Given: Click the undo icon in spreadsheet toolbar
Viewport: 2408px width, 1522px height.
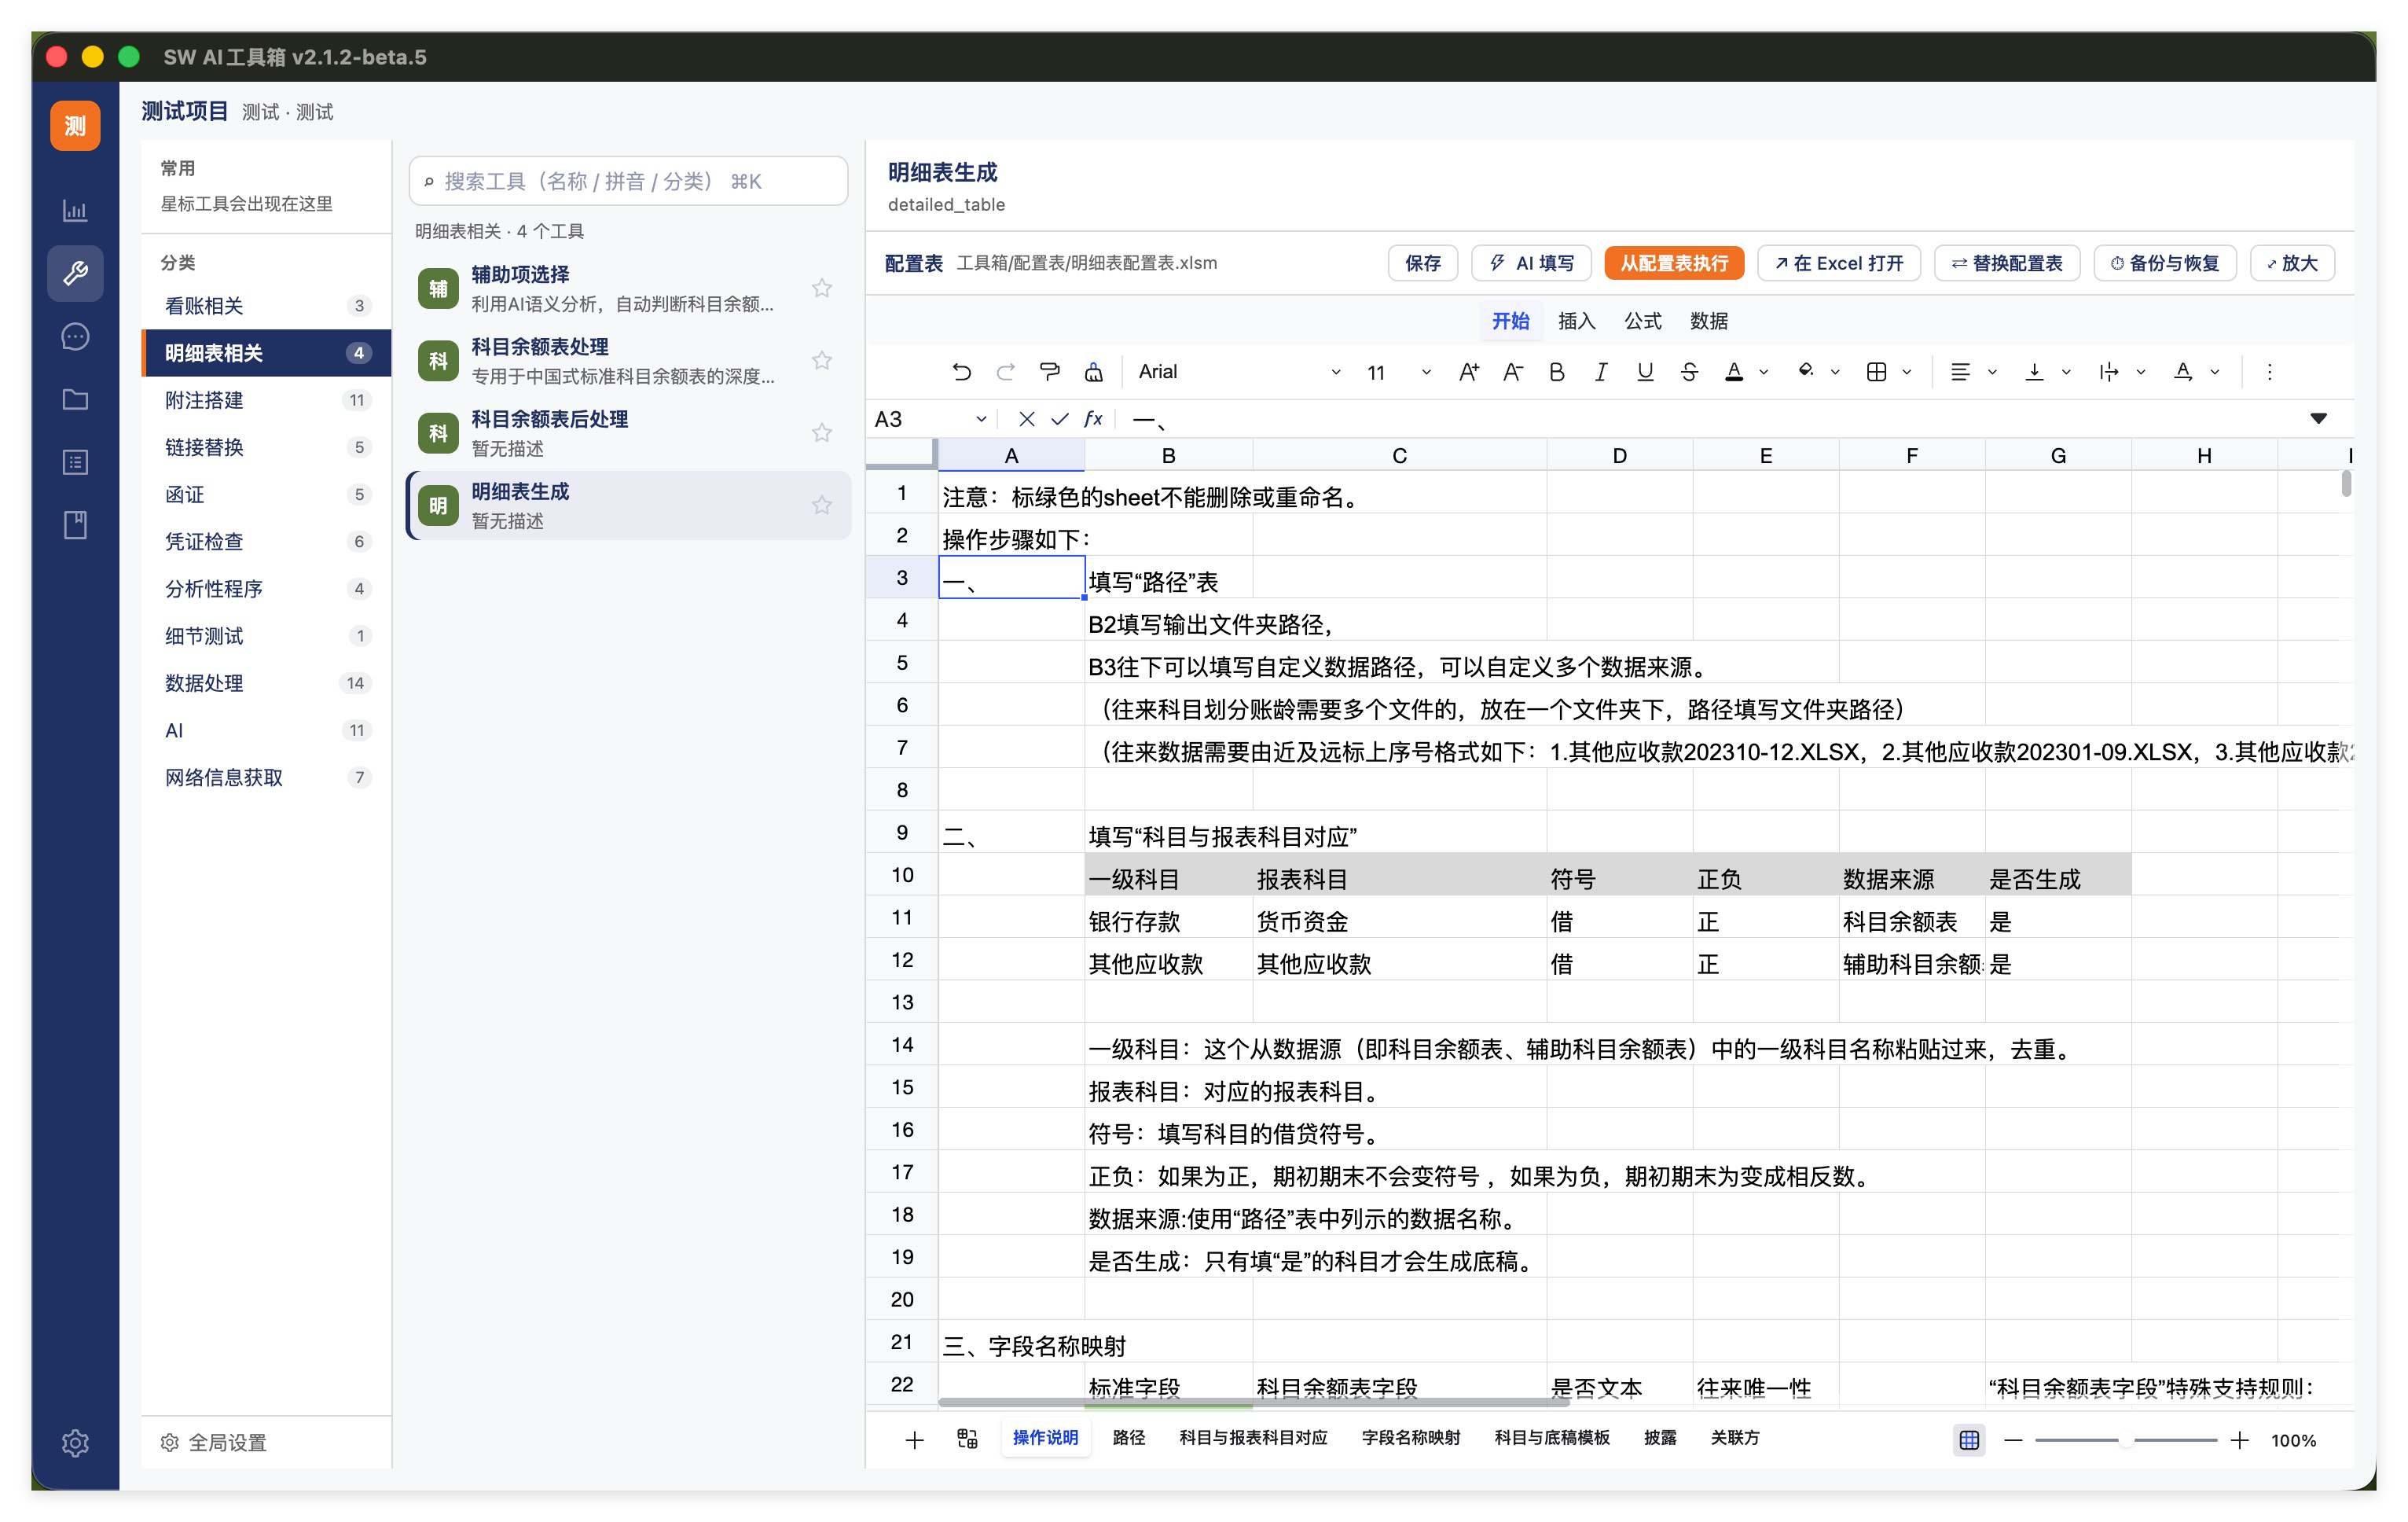Looking at the screenshot, I should click(x=961, y=372).
